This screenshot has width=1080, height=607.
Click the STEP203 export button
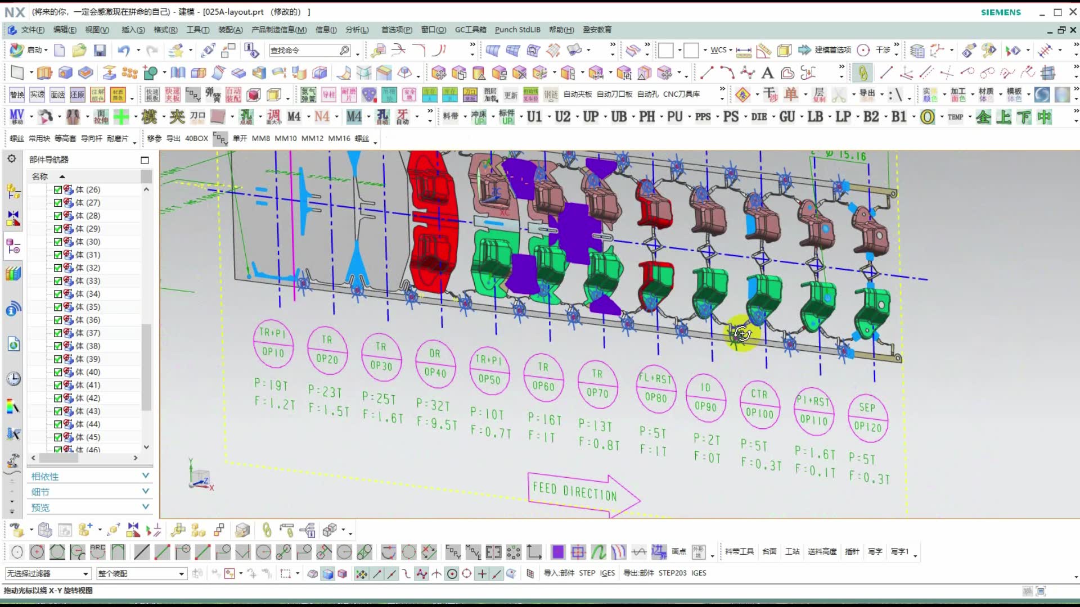click(672, 573)
